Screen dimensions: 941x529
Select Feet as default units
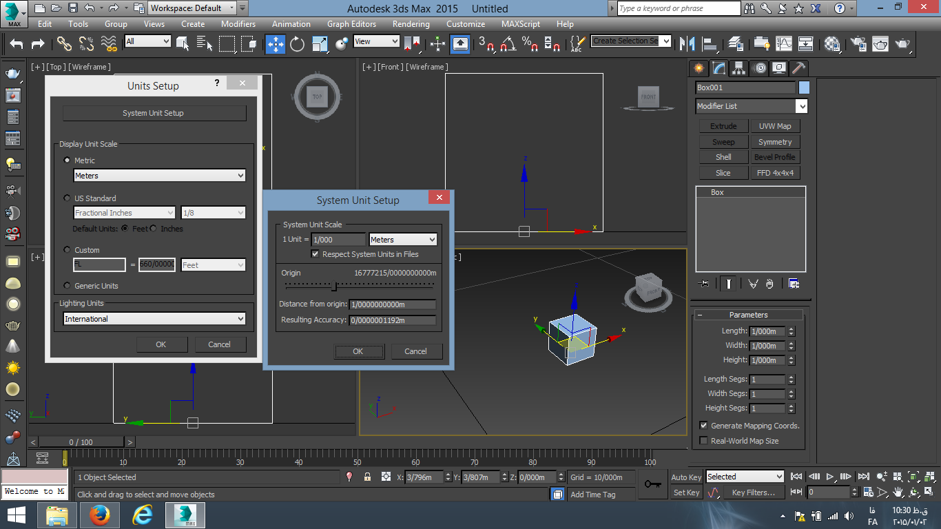tap(125, 229)
